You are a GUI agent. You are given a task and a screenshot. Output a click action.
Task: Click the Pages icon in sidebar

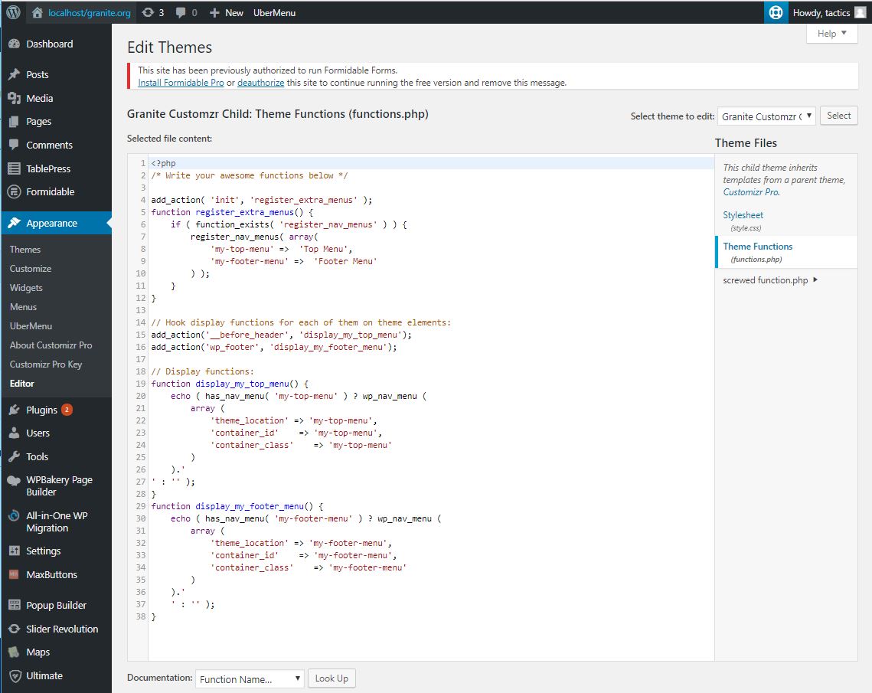tap(15, 122)
